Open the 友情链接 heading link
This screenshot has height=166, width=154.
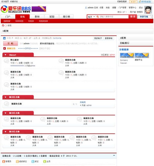(x=124, y=50)
